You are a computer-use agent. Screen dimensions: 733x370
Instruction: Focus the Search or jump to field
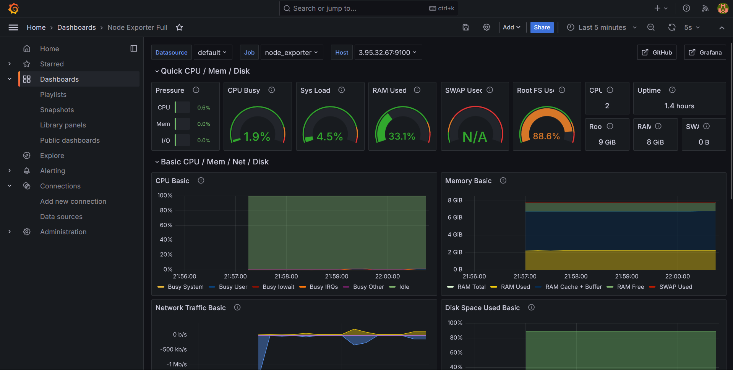tap(368, 8)
